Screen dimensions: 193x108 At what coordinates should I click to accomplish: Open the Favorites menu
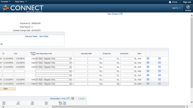[5, 1]
